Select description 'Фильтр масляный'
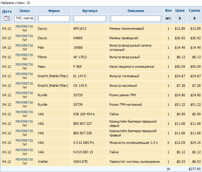 [123, 86]
